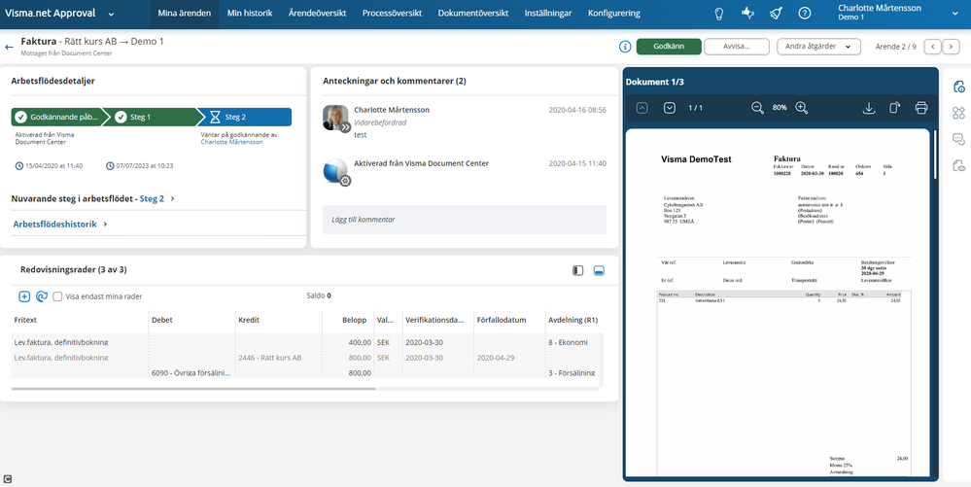Open the Processöversikt tab
The image size is (971, 487).
[392, 13]
